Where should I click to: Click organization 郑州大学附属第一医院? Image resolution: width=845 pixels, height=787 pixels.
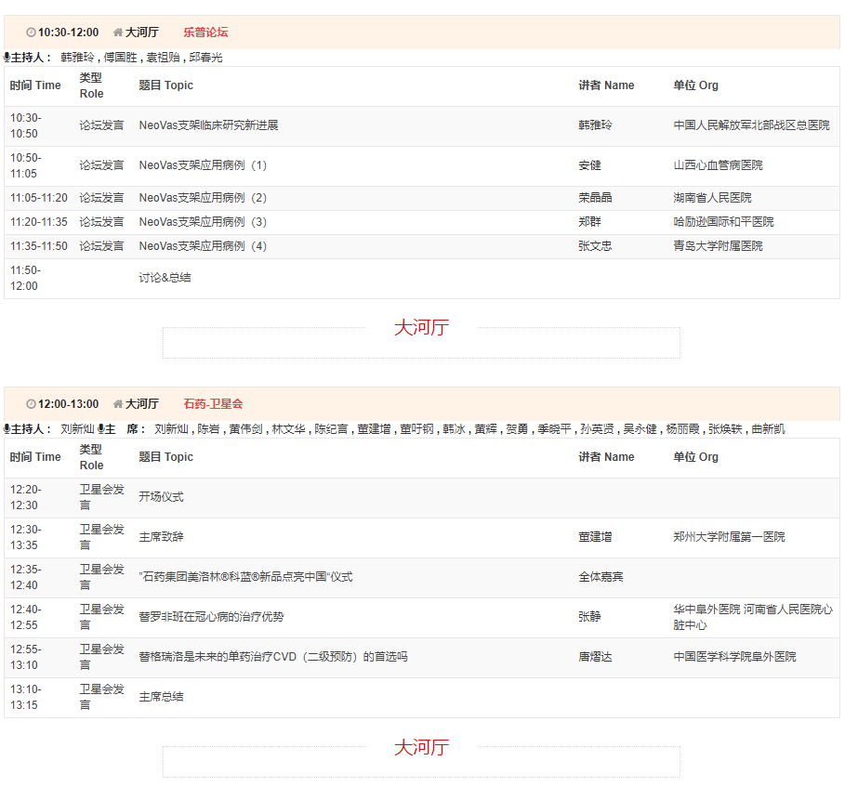point(729,536)
